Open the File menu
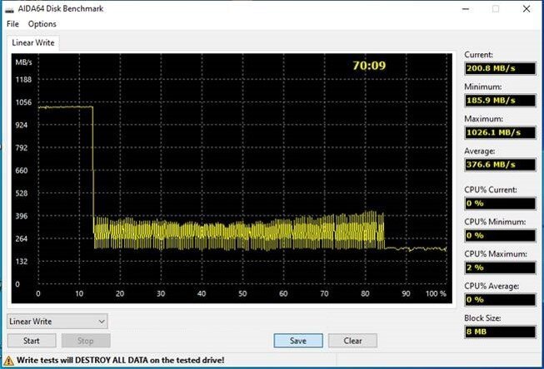This screenshot has height=369, width=544. (12, 24)
